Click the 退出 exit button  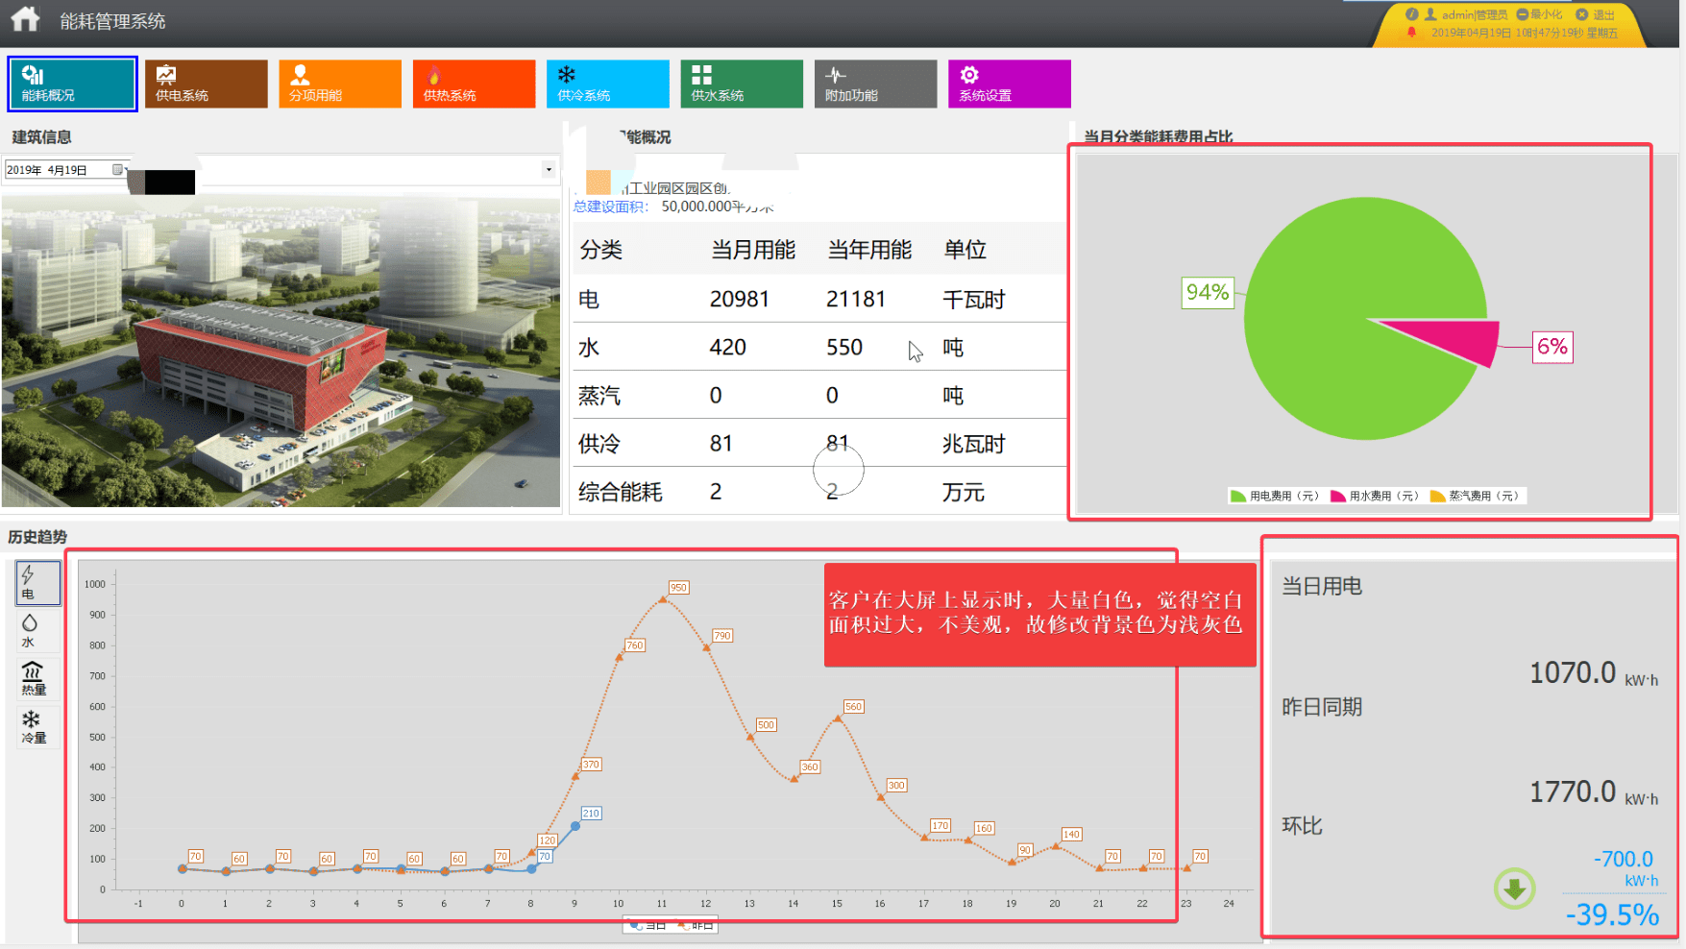[1596, 14]
